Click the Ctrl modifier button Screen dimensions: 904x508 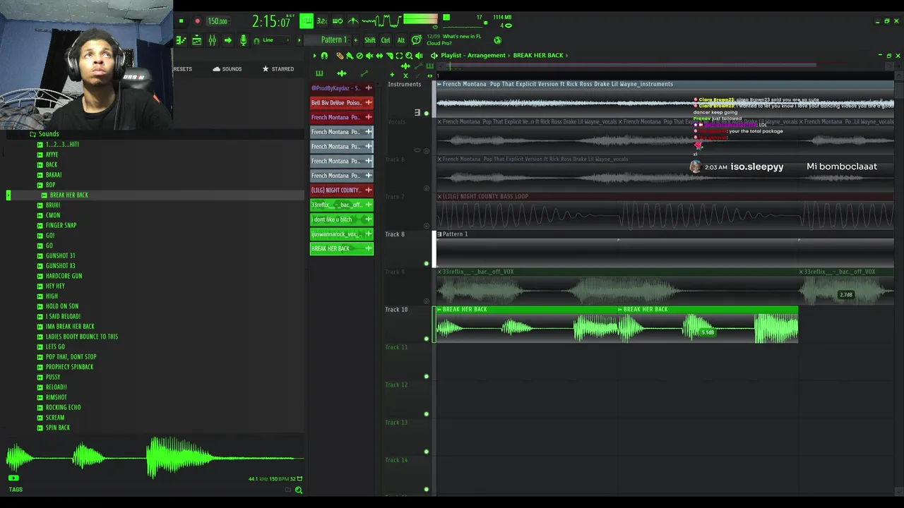386,40
